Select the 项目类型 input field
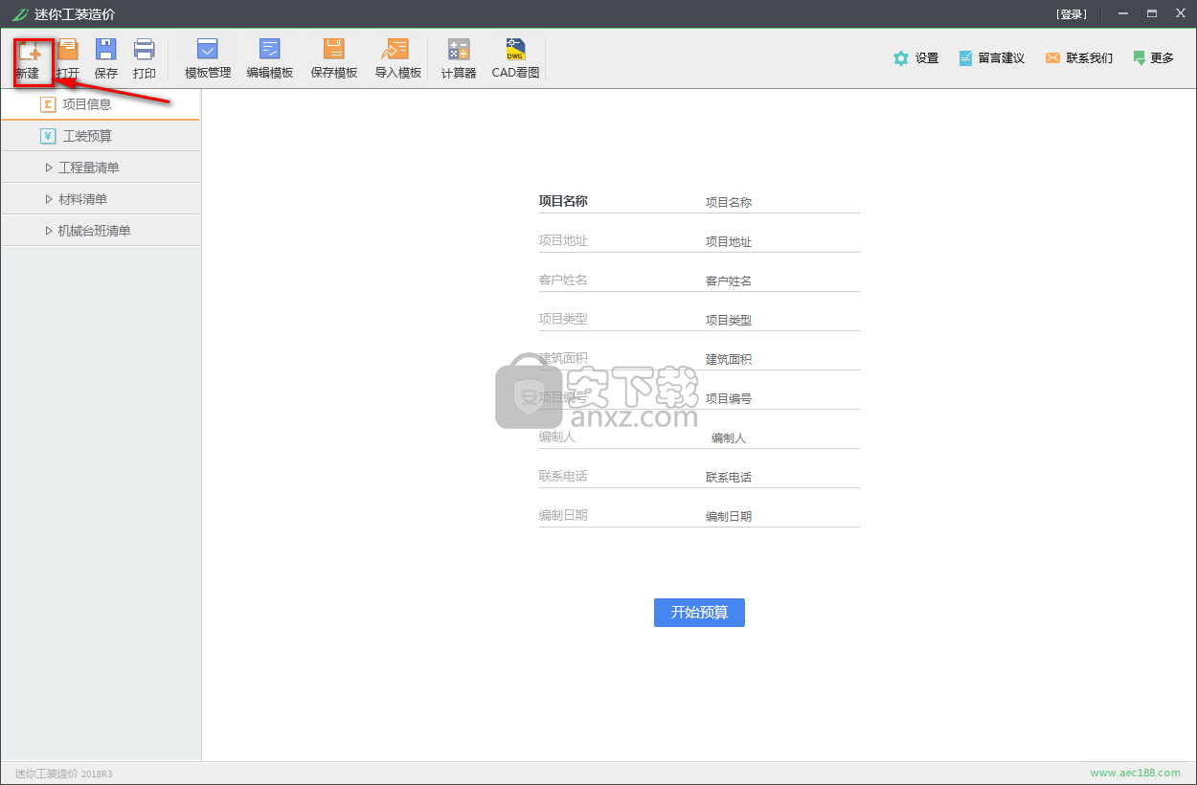The height and width of the screenshot is (785, 1197). click(781, 320)
